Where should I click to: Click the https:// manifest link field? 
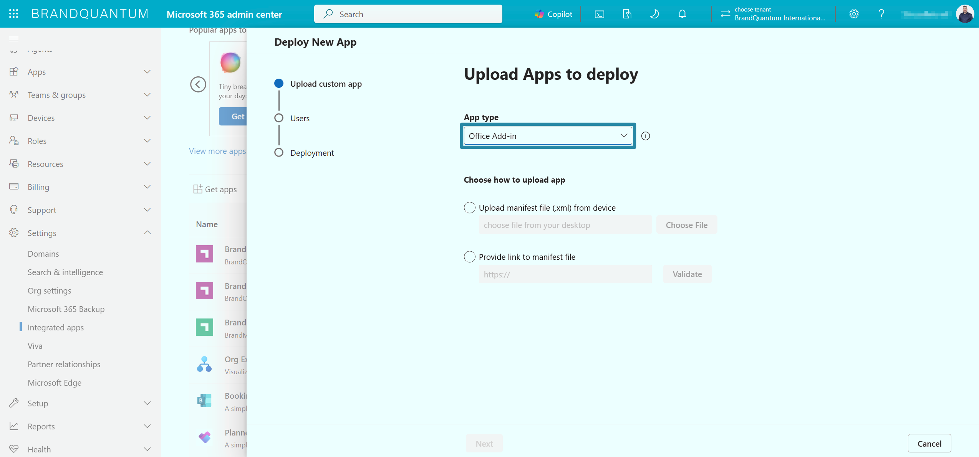(x=565, y=274)
